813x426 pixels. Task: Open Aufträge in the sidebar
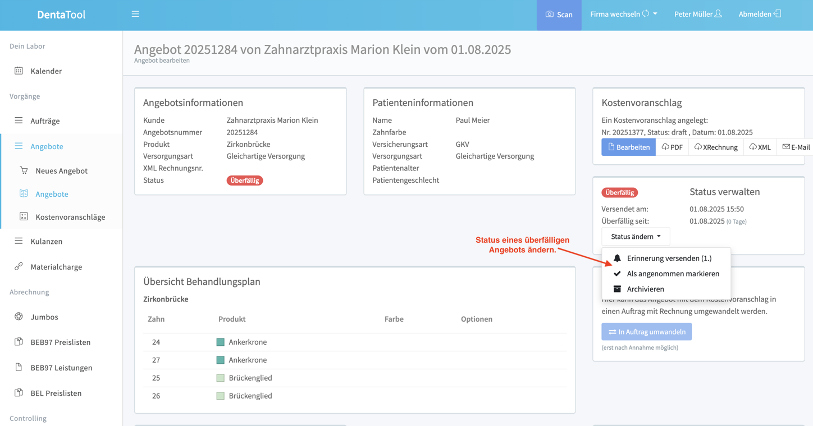point(45,121)
